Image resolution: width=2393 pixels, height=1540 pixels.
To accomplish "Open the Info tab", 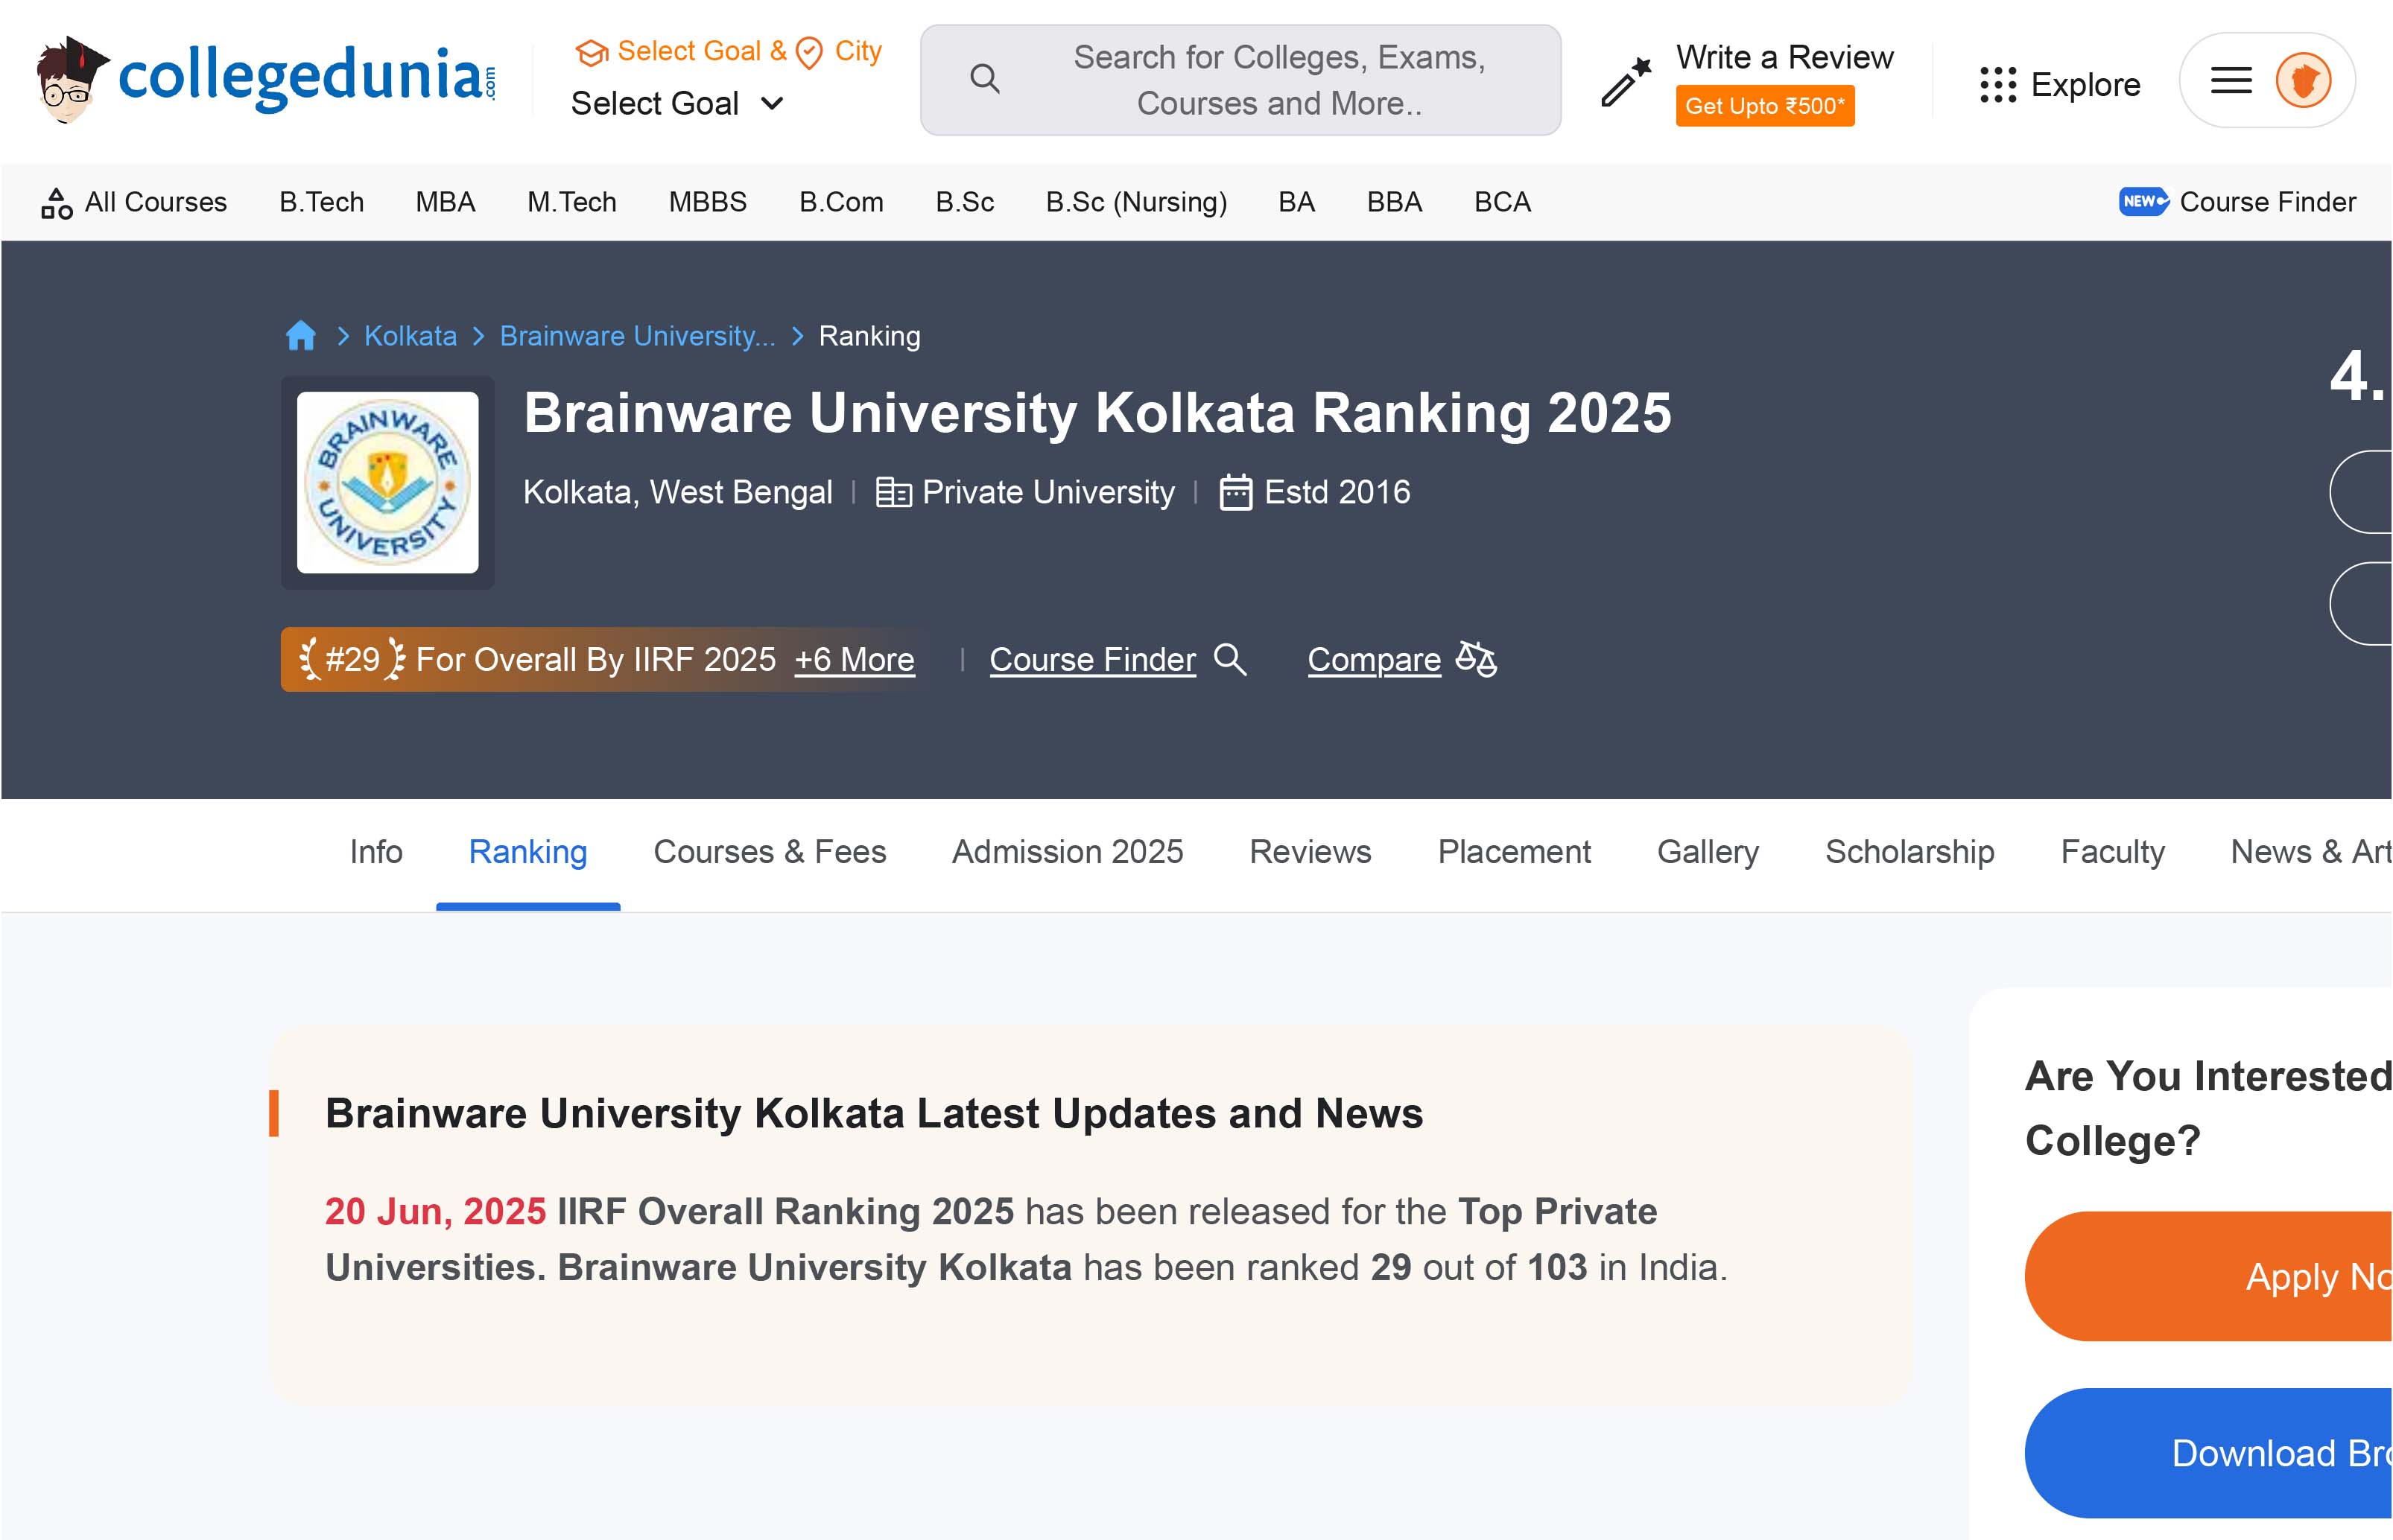I will click(376, 852).
